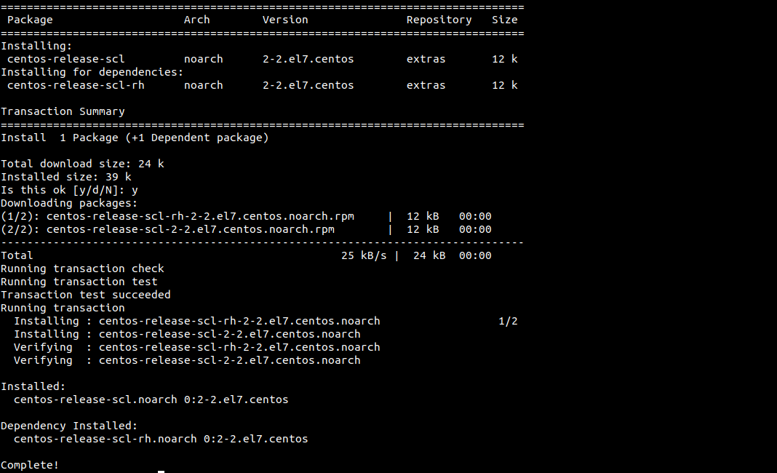Click the 'Complete!' message
Screen dimensions: 777x473
pos(30,465)
